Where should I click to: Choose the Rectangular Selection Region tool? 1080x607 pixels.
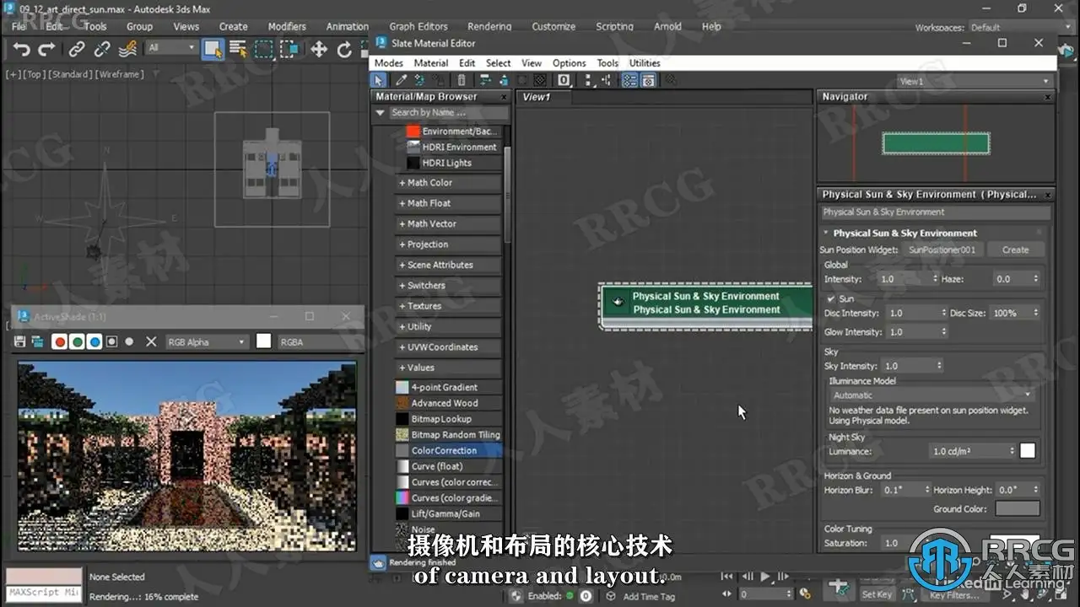264,49
